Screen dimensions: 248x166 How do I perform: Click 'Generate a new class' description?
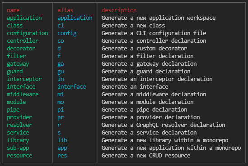coord(133,26)
